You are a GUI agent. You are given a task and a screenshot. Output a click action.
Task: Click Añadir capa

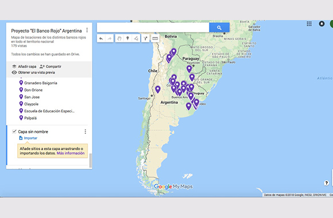pos(24,67)
